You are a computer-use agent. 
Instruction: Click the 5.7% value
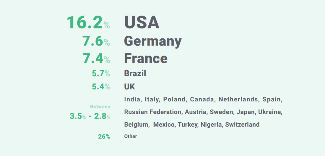[101, 73]
